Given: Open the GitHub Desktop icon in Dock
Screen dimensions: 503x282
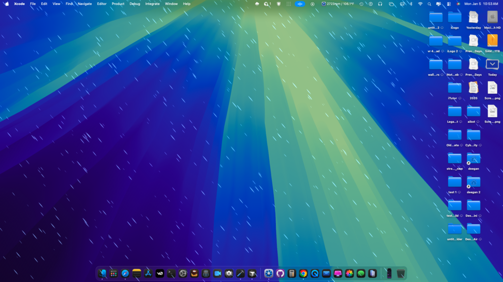Looking at the screenshot, I should [280, 274].
